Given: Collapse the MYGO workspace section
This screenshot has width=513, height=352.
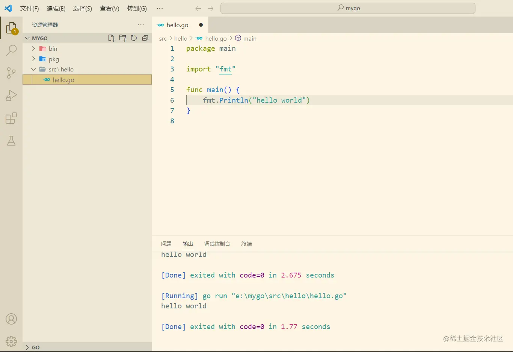Looking at the screenshot, I should [87, 38].
